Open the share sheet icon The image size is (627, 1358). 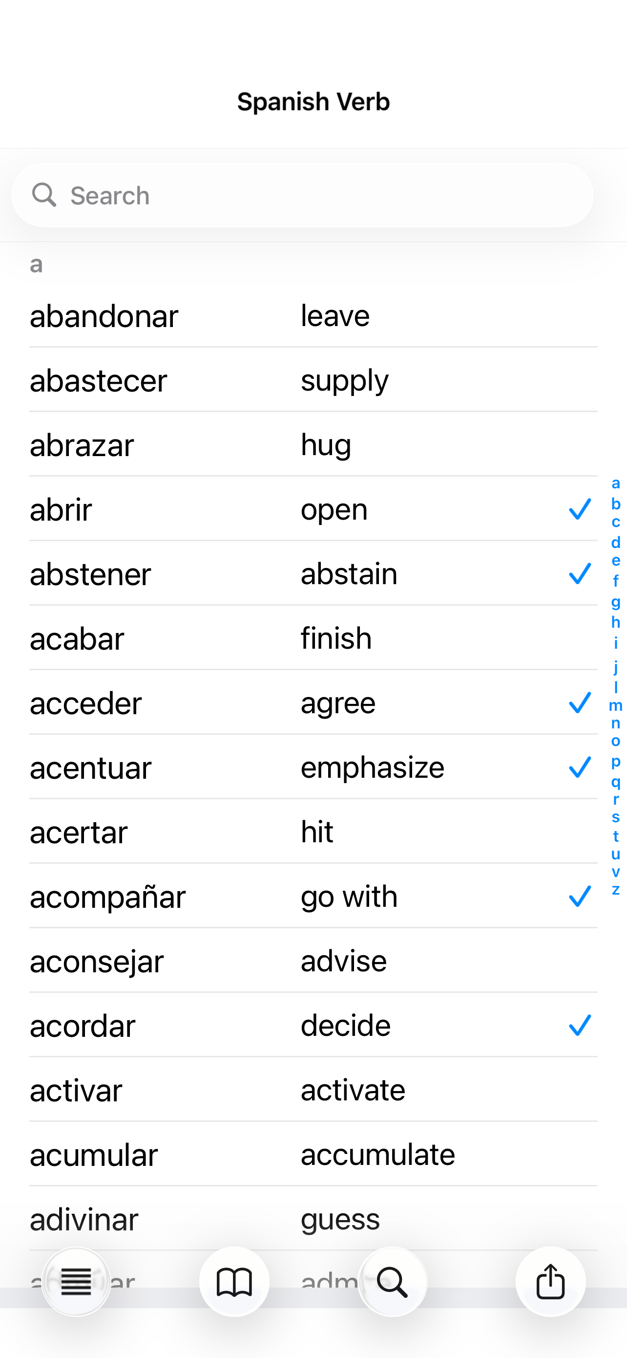pyautogui.click(x=551, y=1282)
